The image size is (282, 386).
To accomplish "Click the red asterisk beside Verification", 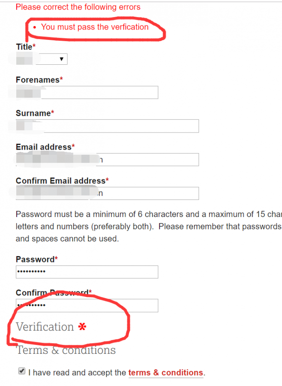I will (x=82, y=327).
